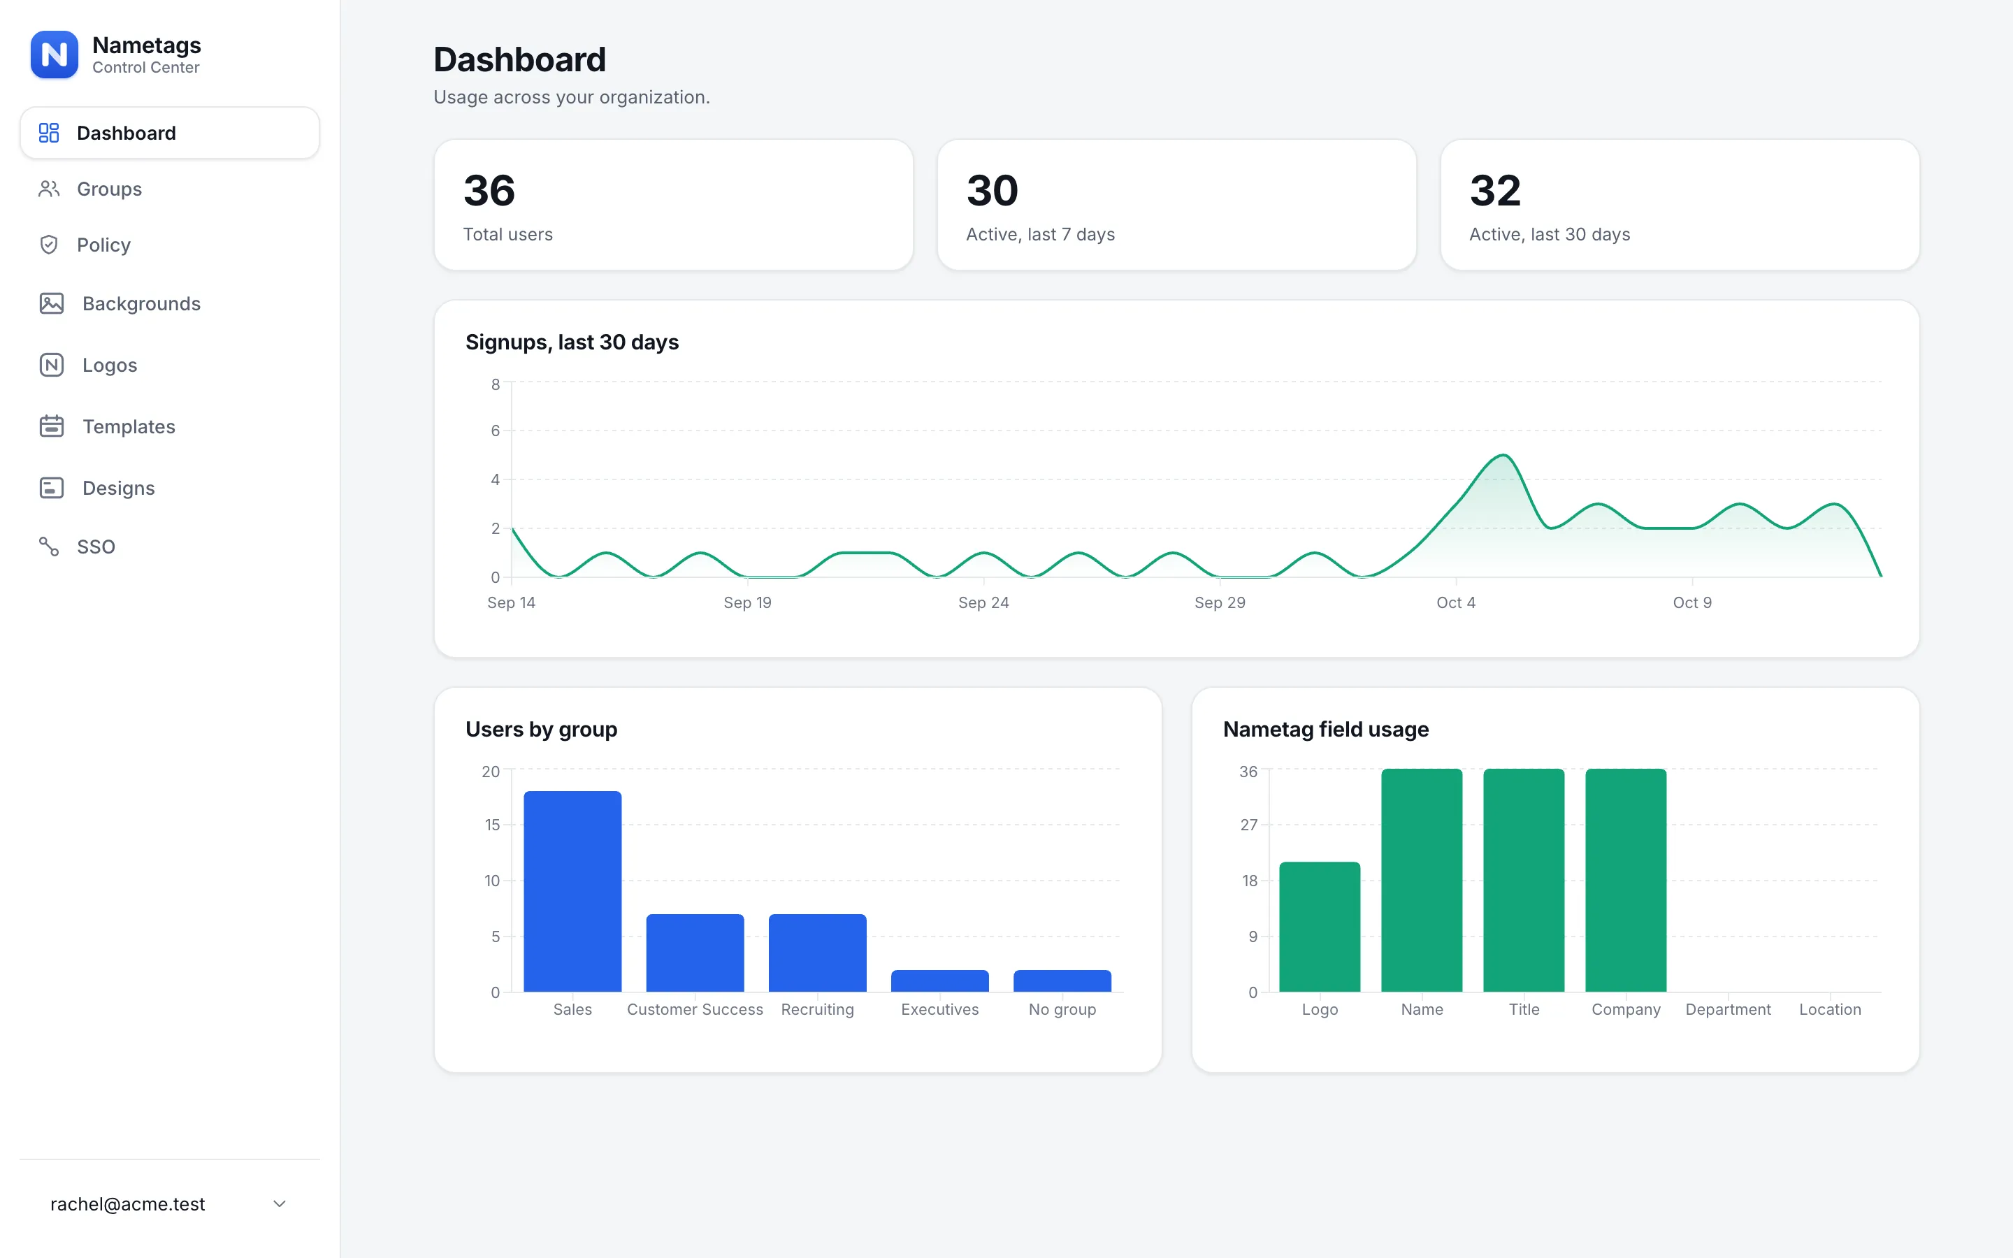Click the 'Sep 14' date label

point(512,602)
